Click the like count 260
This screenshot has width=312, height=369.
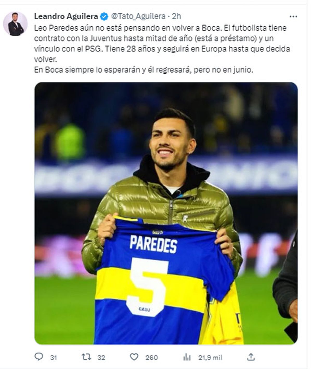point(152,358)
